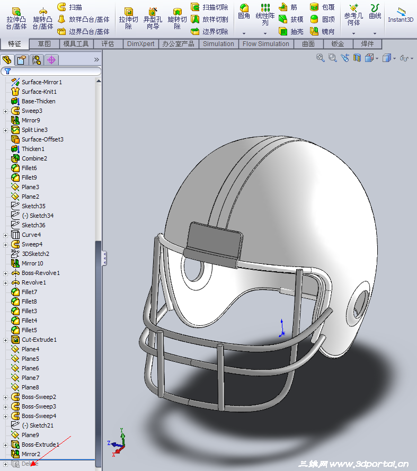Open the Reference Geometry (参考几何体) dropdown arrow
The width and height of the screenshot is (417, 471).
click(x=353, y=33)
